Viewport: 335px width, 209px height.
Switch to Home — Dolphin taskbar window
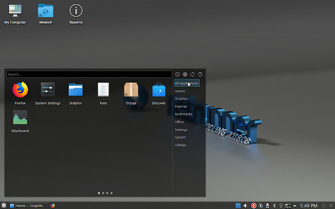29,205
